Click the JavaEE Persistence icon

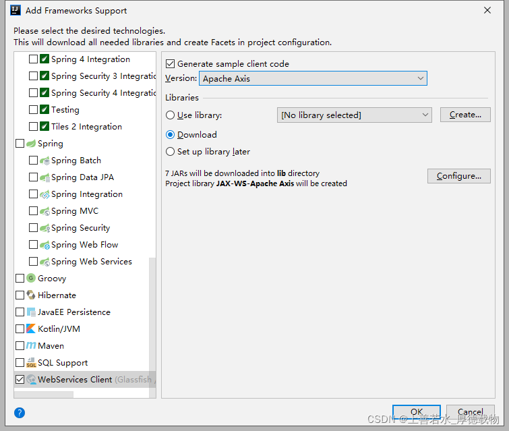[x=31, y=312]
